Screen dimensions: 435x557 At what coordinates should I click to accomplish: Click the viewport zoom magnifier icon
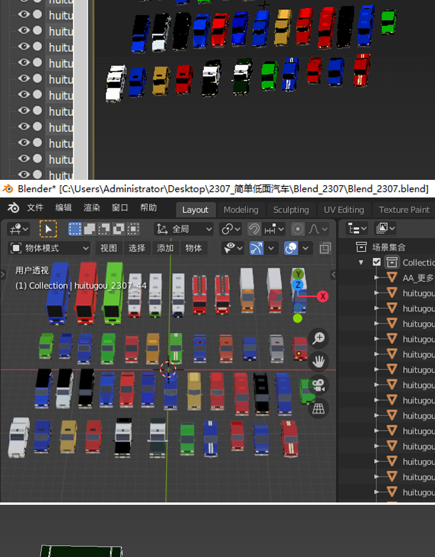(318, 338)
